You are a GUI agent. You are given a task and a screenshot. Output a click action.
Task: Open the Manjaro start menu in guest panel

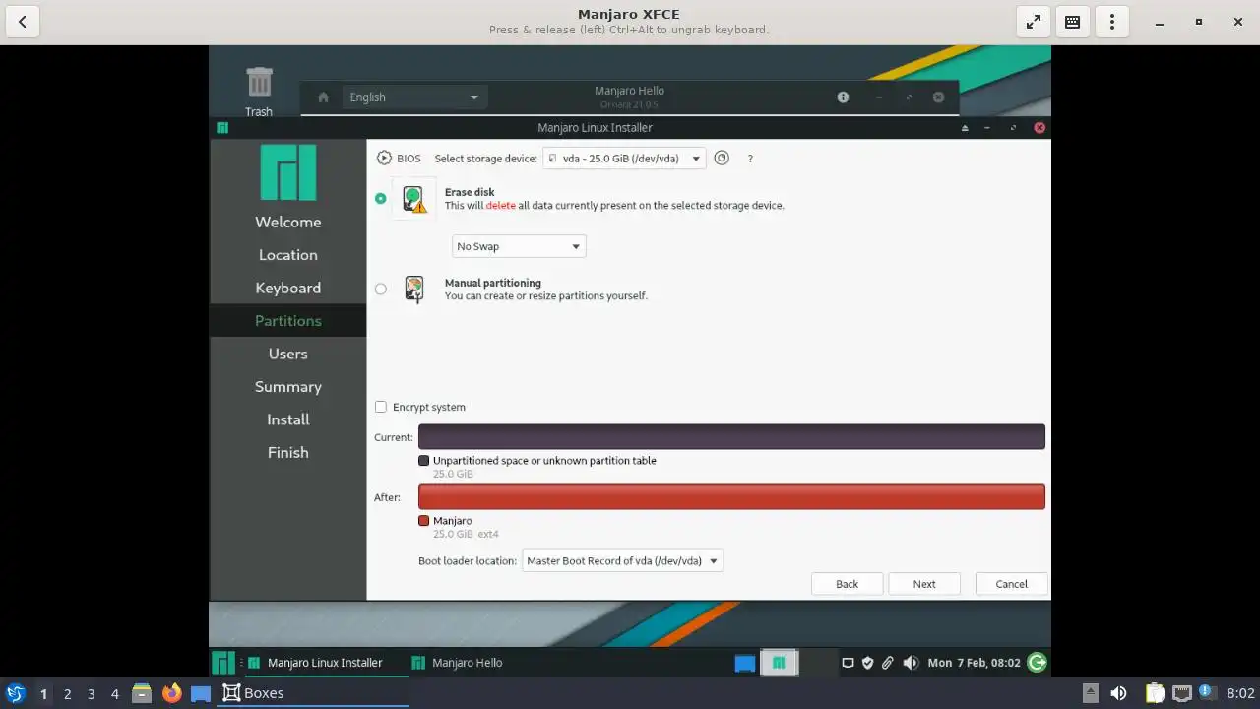[x=223, y=663]
